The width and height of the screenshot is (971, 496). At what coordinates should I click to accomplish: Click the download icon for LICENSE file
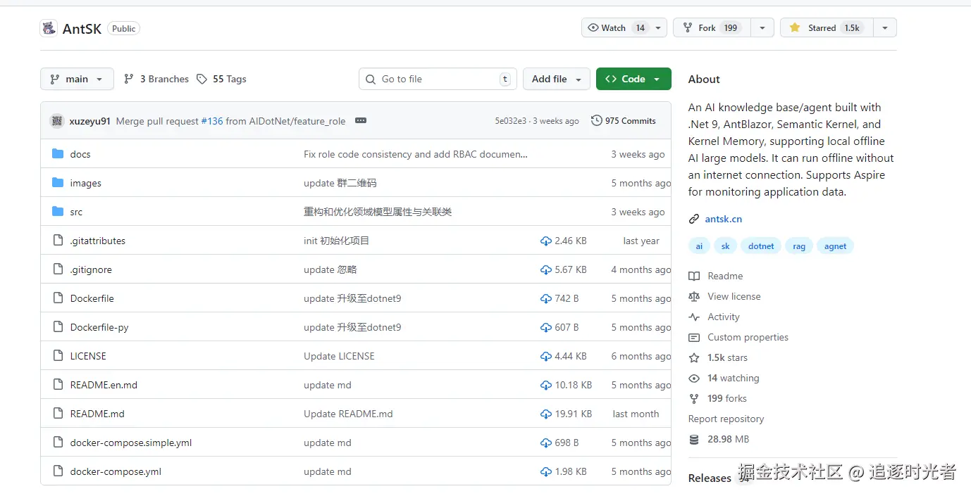coord(545,356)
